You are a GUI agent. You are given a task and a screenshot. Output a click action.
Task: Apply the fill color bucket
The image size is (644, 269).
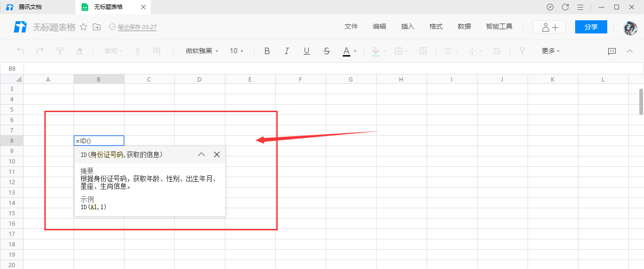pos(376,51)
